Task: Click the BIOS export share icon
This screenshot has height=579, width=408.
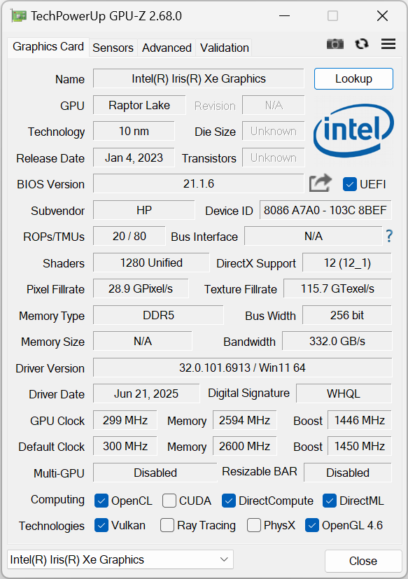Action: [320, 183]
